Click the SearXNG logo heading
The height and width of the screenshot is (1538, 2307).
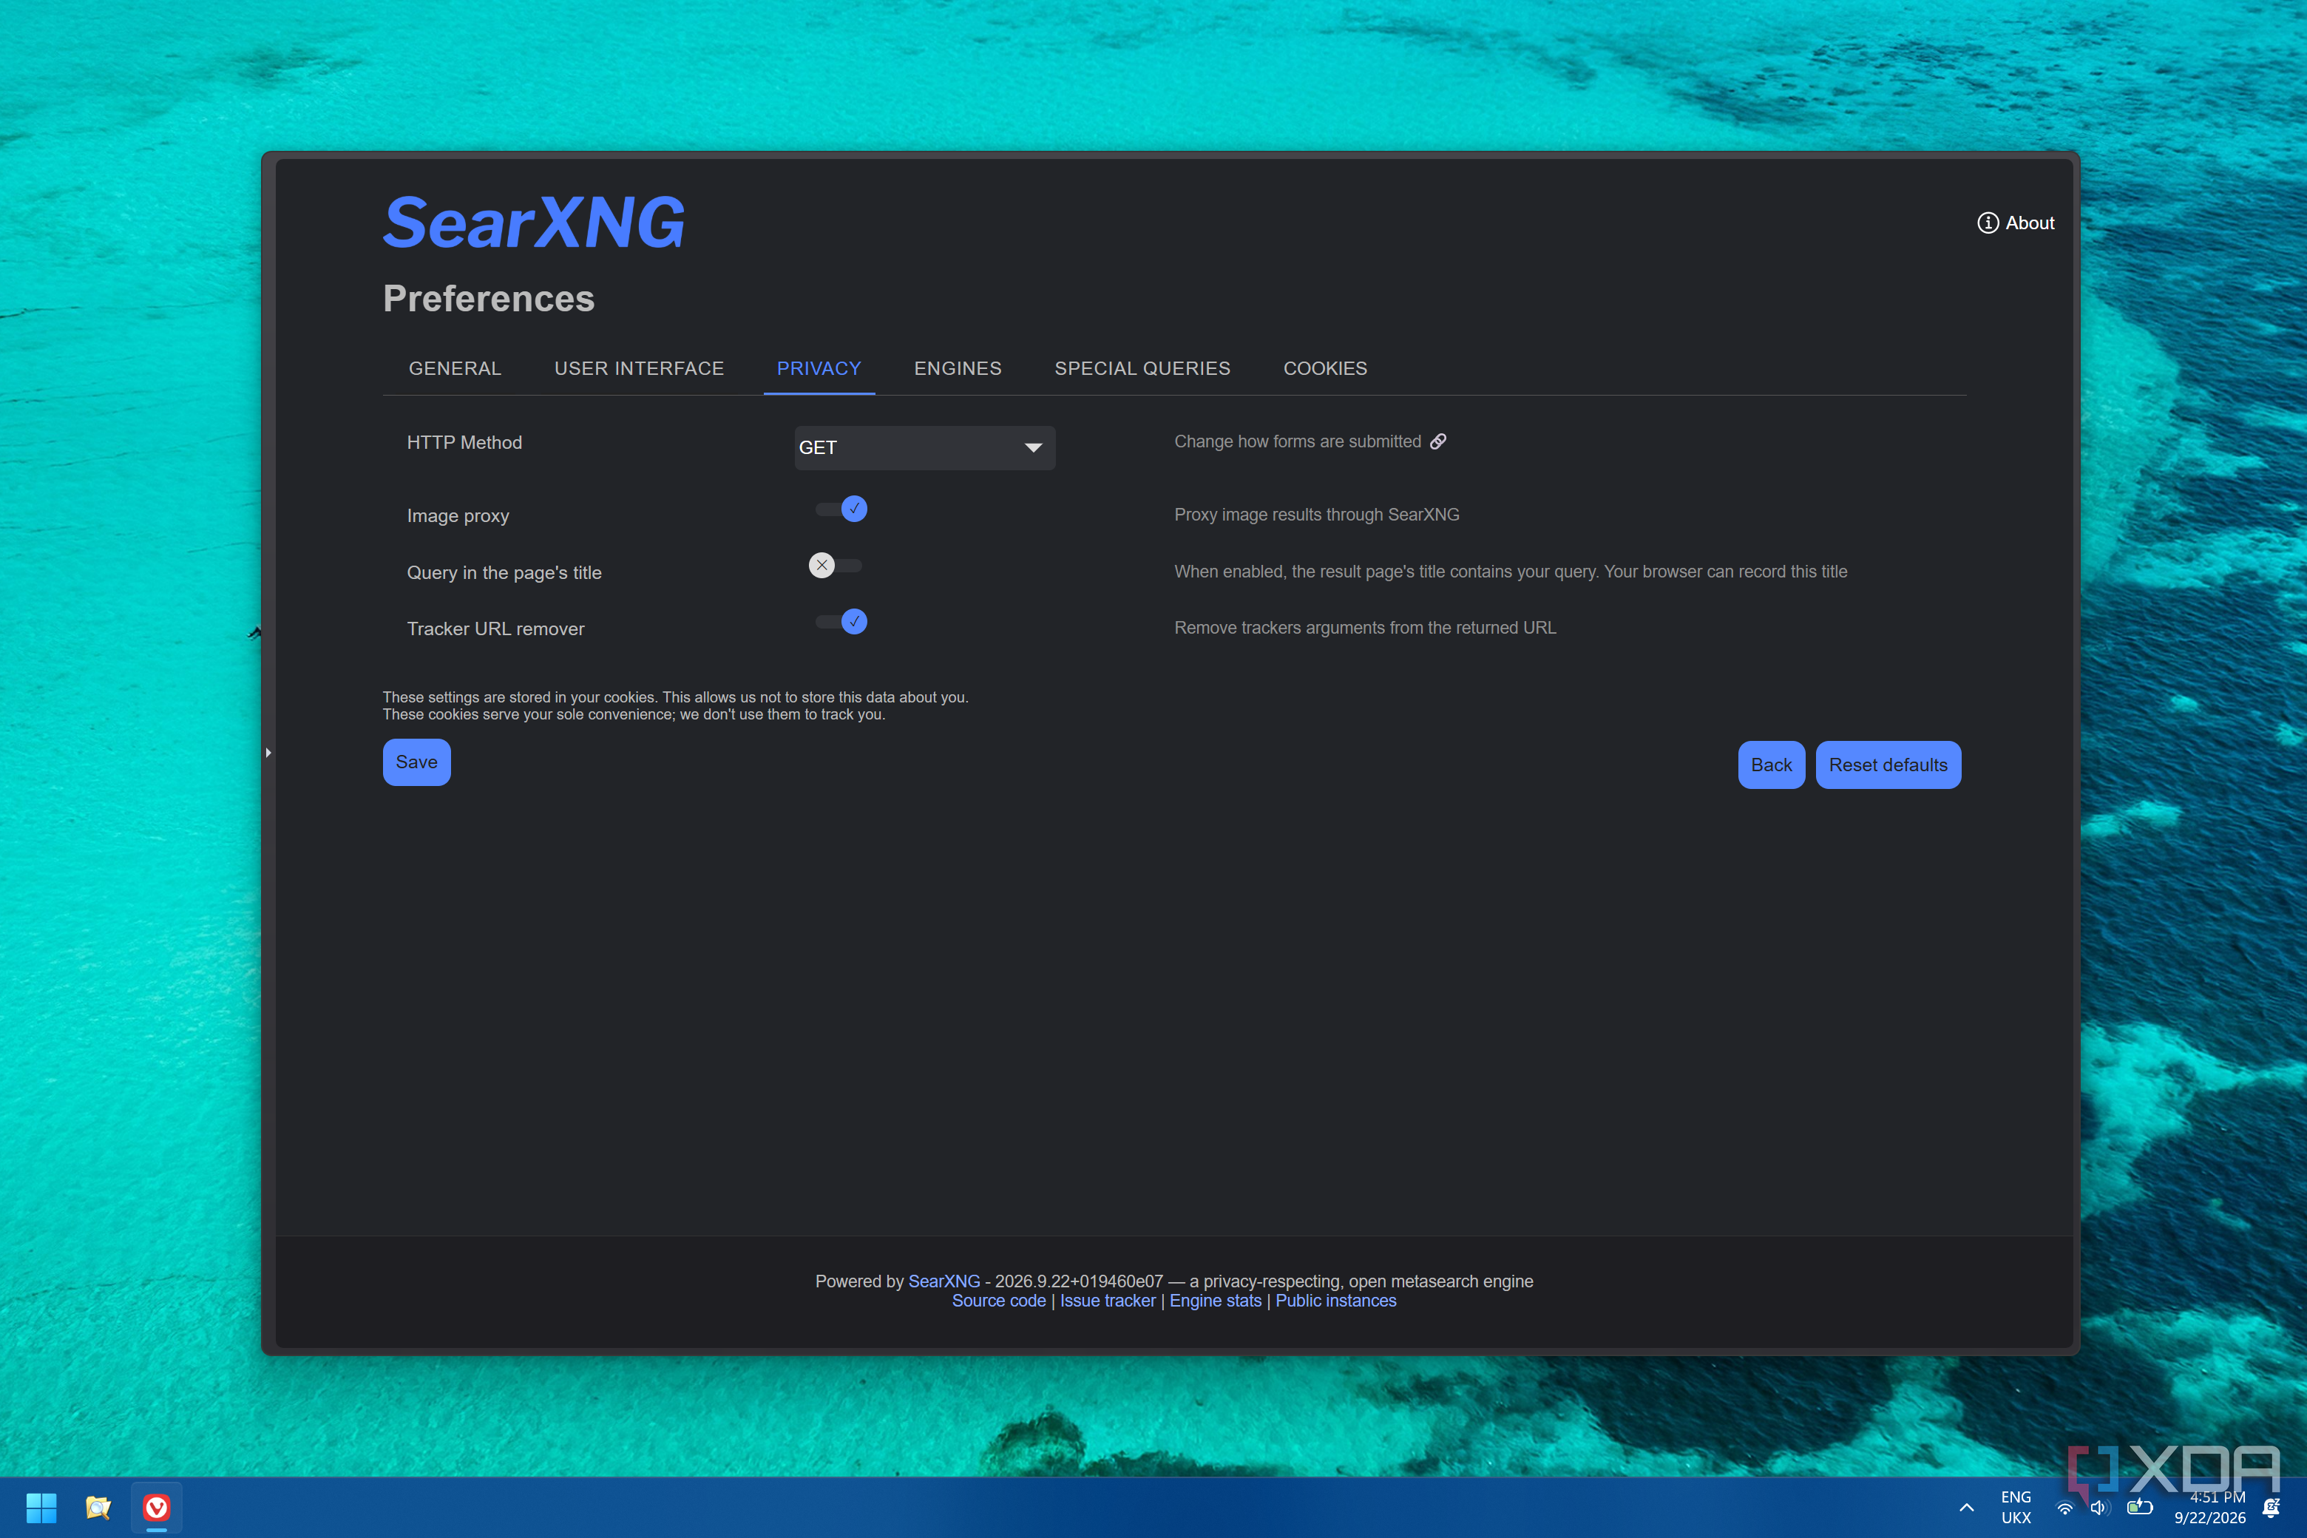[x=534, y=222]
